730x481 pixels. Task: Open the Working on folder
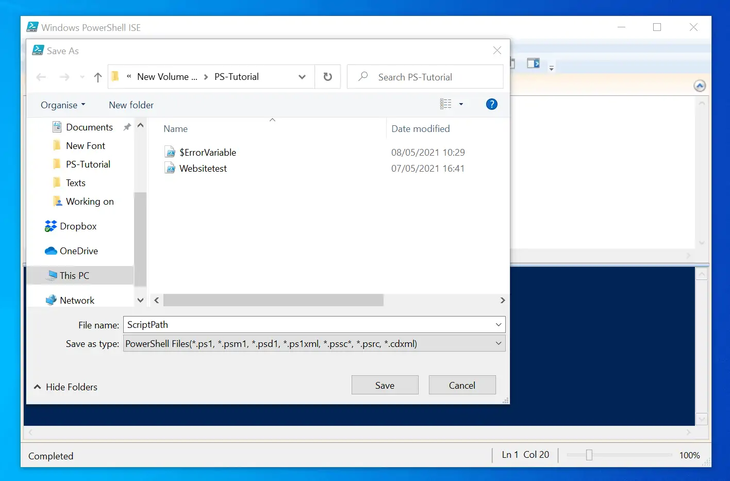coord(90,202)
